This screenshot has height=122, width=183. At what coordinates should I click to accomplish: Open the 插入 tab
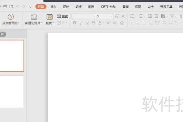point(53,7)
